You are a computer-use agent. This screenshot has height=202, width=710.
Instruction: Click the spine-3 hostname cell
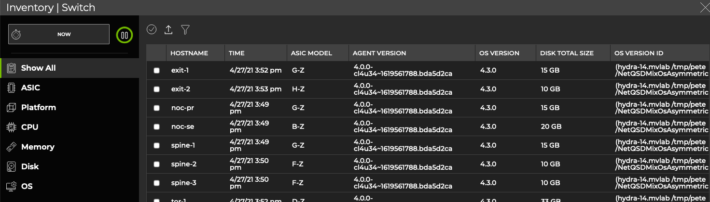(184, 183)
